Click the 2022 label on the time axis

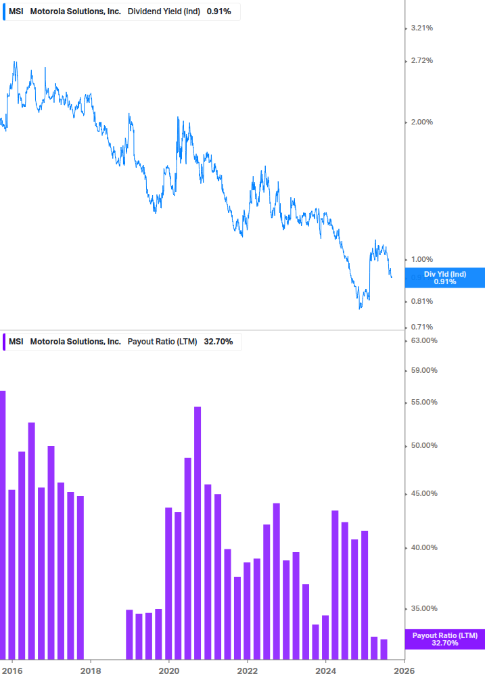coord(248,671)
